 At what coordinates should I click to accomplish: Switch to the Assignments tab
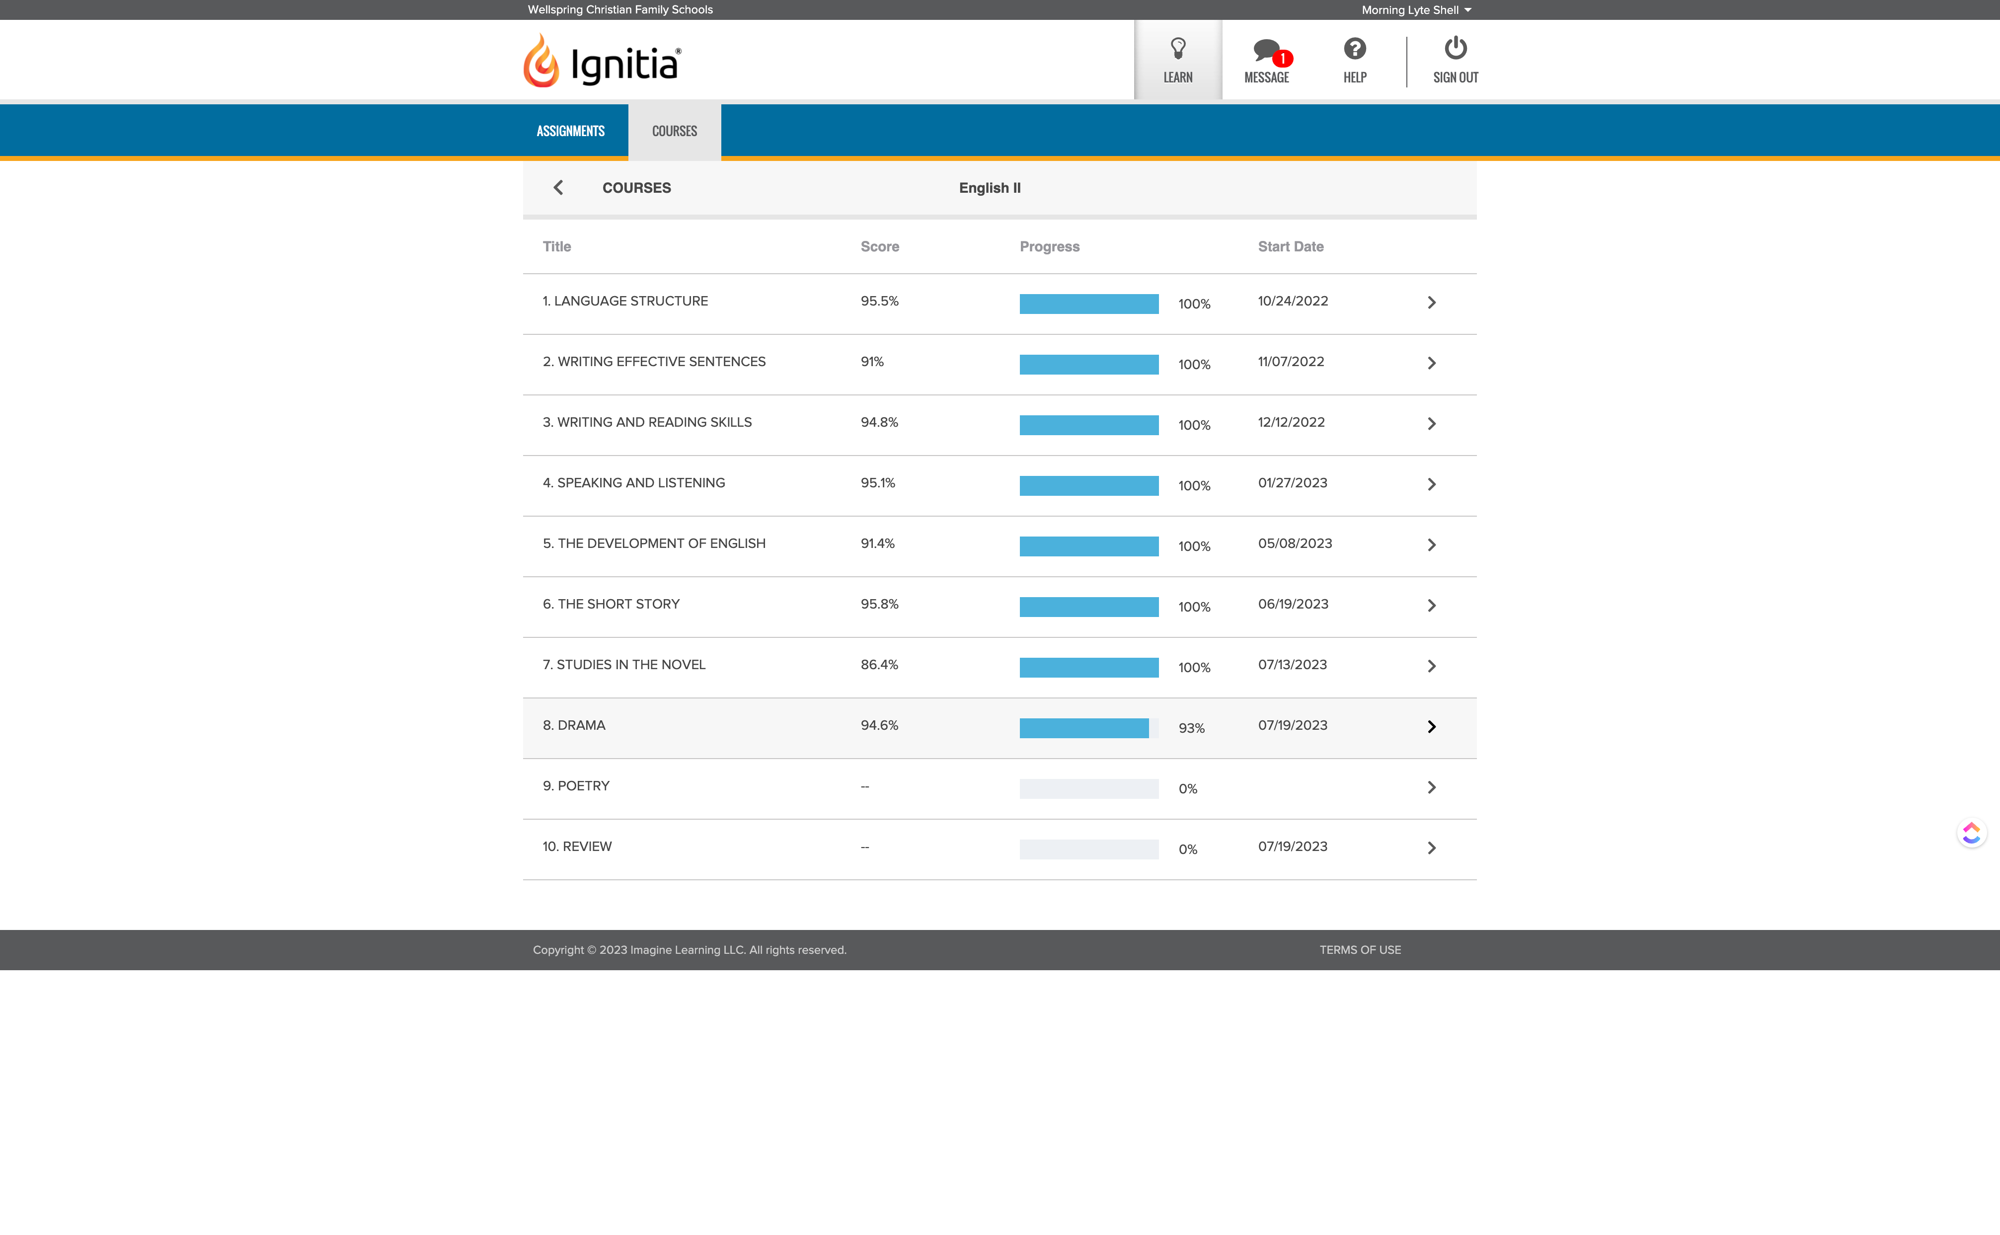(570, 131)
